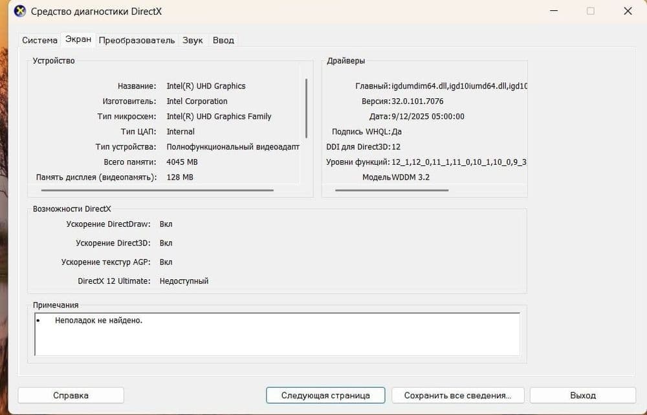This screenshot has height=415, width=647.
Task: Select the Экран tab
Action: tap(78, 39)
